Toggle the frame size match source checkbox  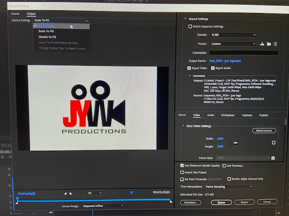274,143
